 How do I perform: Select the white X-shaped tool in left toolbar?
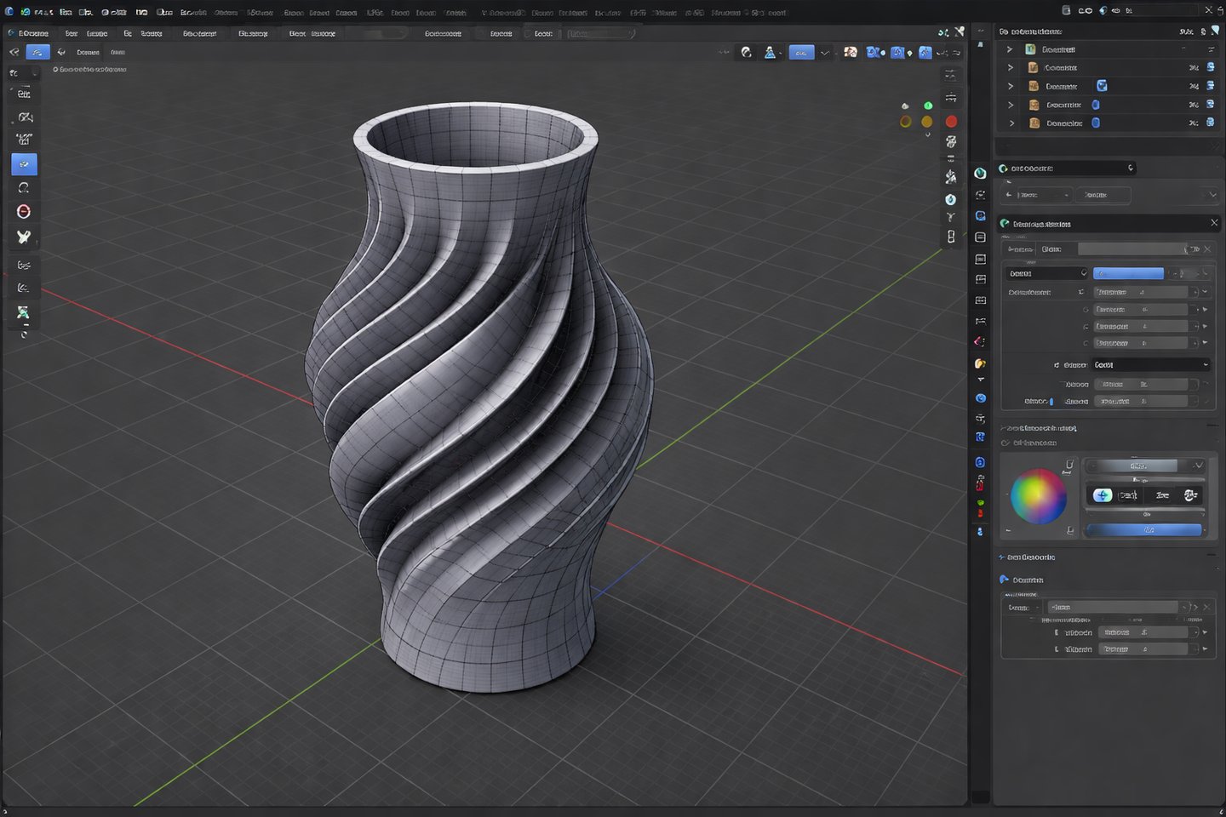pos(24,237)
